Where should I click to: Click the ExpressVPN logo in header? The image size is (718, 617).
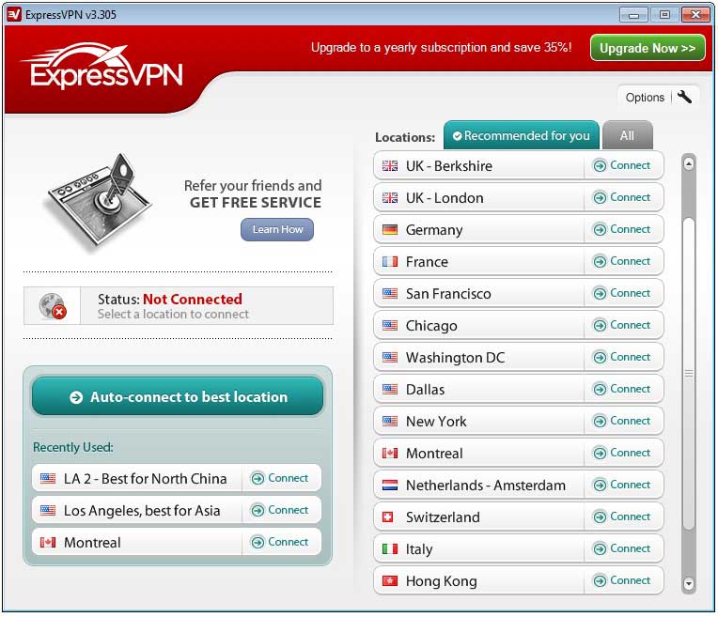102,68
